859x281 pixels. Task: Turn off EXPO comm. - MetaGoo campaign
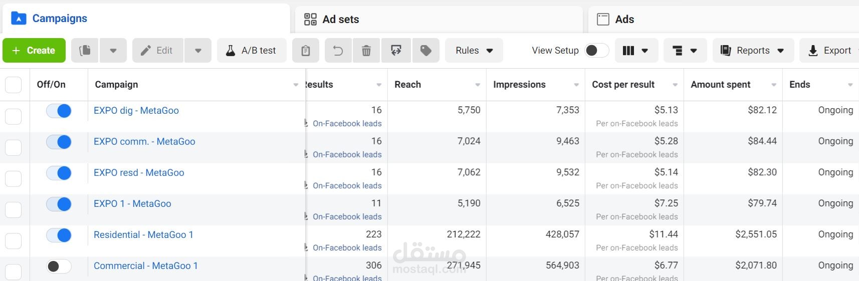coord(59,142)
